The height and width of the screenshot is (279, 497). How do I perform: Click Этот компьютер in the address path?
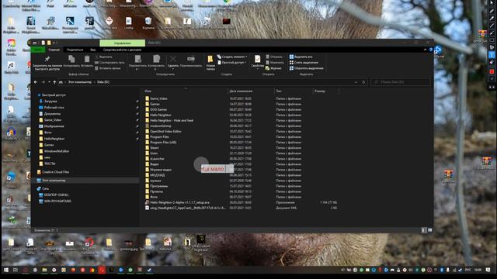click(80, 82)
